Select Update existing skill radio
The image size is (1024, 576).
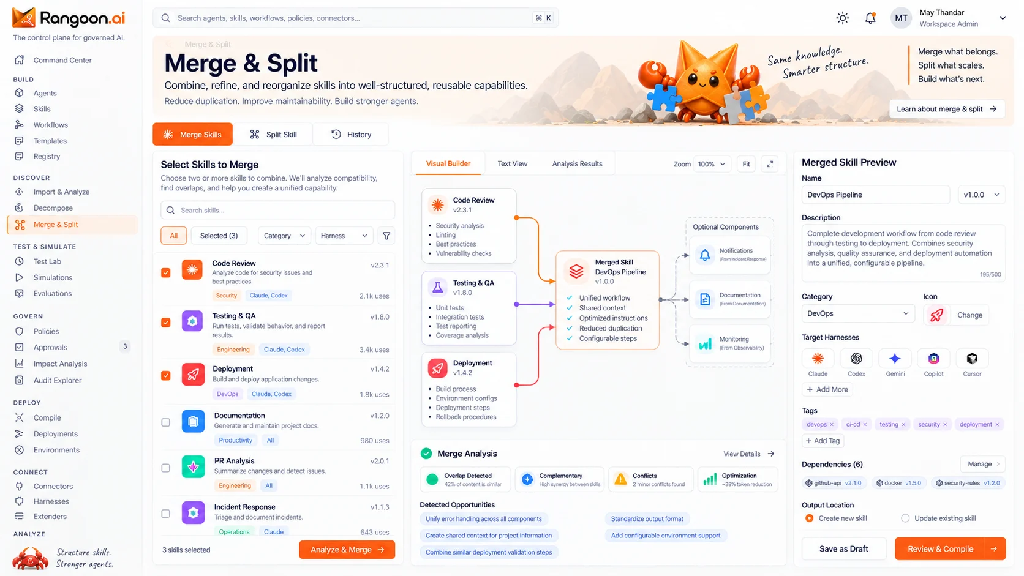[905, 518]
